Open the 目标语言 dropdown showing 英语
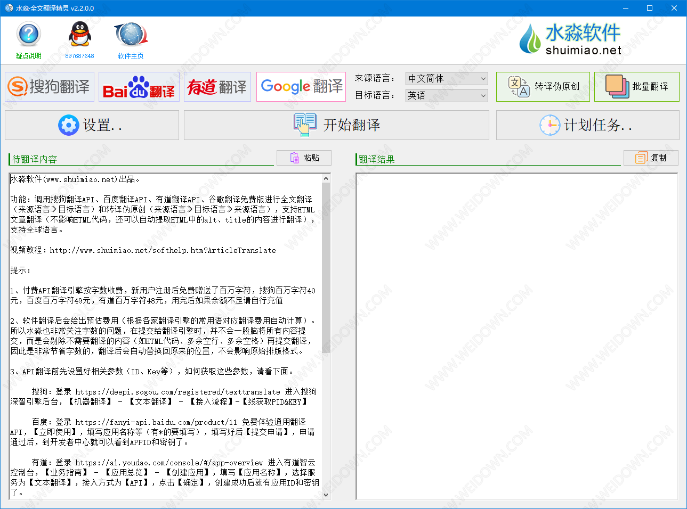Viewport: 687px width, 509px height. pyautogui.click(x=447, y=95)
